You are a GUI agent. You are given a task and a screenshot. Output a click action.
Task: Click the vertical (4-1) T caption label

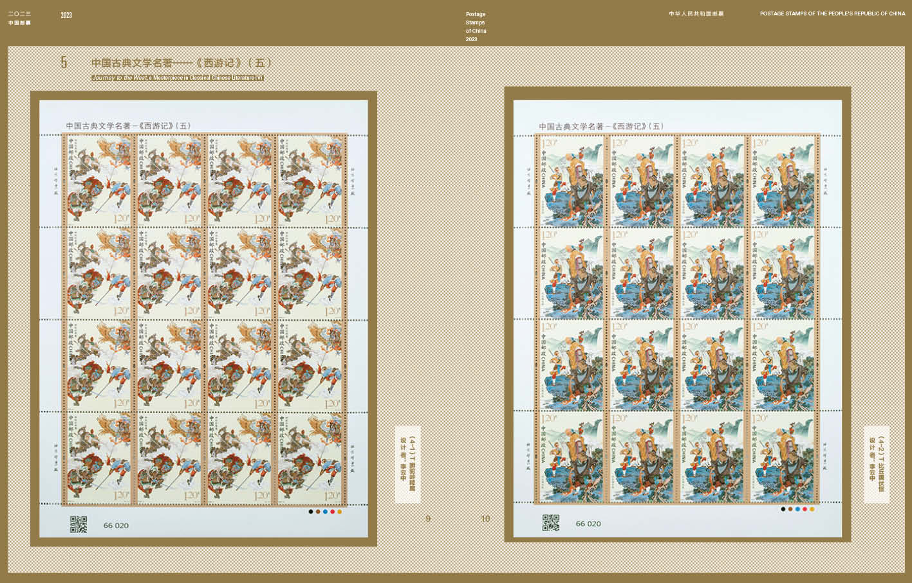(407, 464)
